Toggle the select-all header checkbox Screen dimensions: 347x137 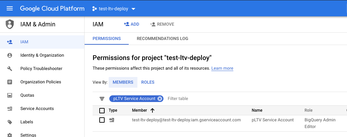click(x=102, y=110)
